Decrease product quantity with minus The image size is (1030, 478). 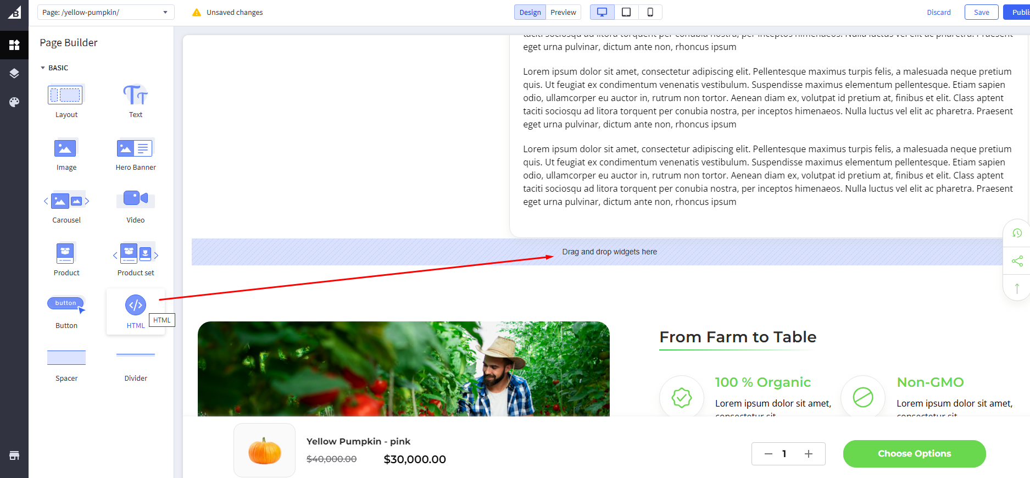click(768, 454)
